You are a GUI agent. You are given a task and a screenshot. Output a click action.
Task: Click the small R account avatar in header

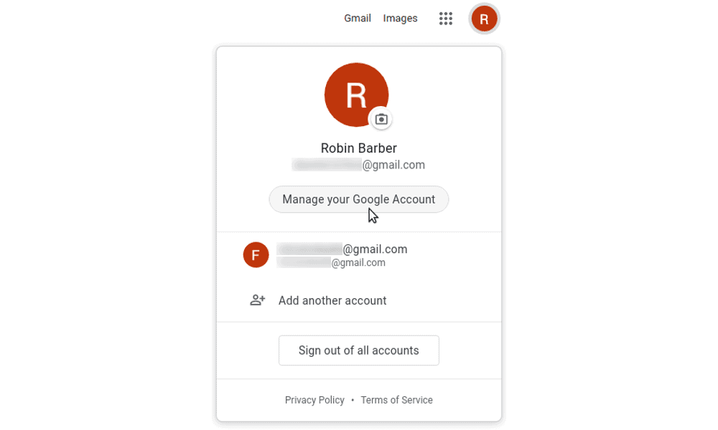pos(484,19)
